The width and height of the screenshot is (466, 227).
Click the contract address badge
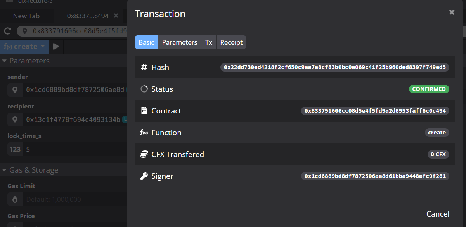[375, 111]
